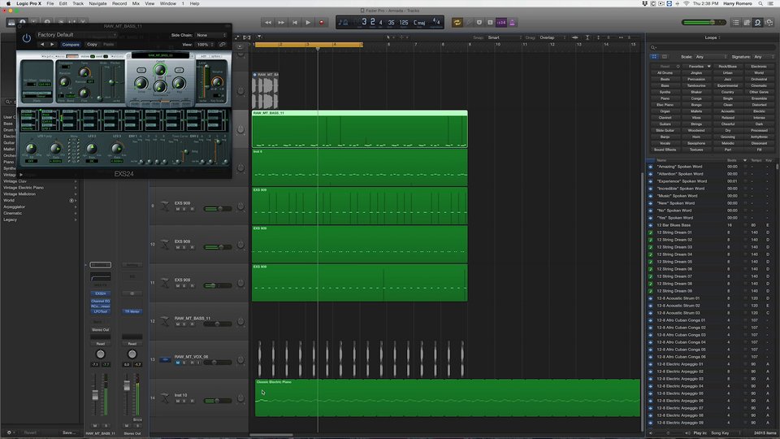The height and width of the screenshot is (439, 780).
Task: Click the Inst 10 track instrument icon
Action: pos(165,398)
